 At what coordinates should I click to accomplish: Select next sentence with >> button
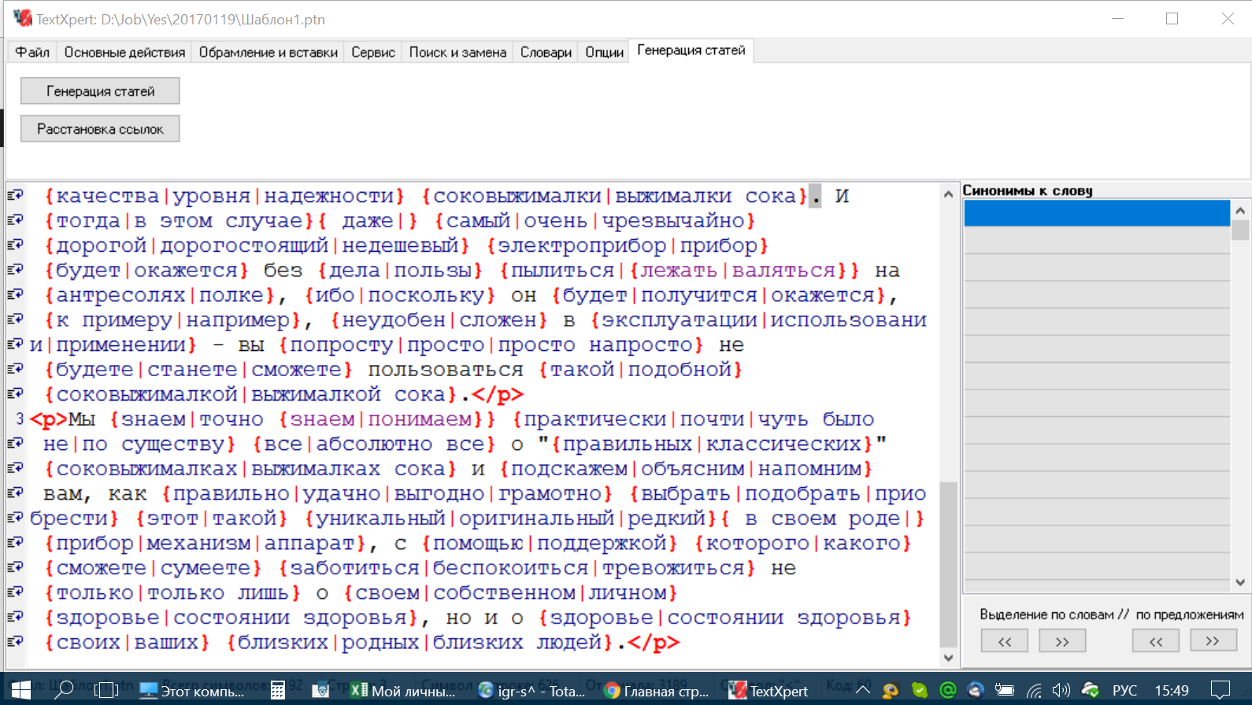[1213, 641]
